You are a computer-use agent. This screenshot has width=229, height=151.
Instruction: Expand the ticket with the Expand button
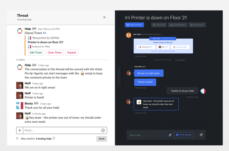point(71,52)
